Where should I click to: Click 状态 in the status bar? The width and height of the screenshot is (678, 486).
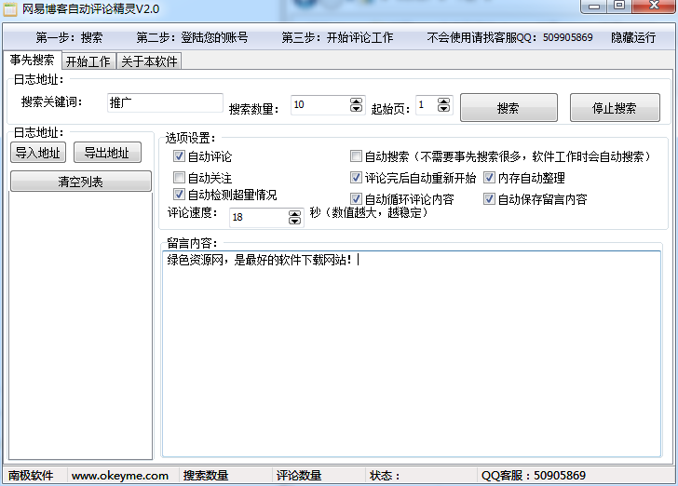tap(385, 476)
